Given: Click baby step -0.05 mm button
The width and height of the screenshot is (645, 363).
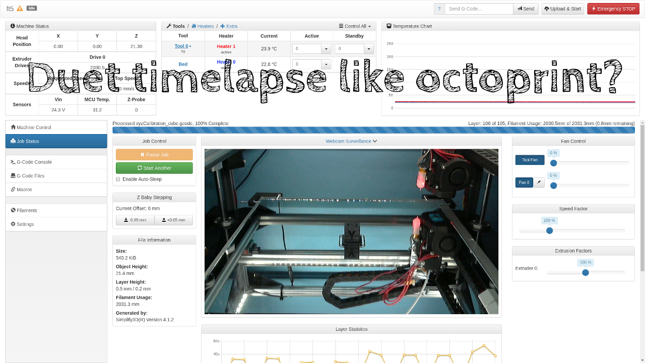Looking at the screenshot, I should coord(135,220).
